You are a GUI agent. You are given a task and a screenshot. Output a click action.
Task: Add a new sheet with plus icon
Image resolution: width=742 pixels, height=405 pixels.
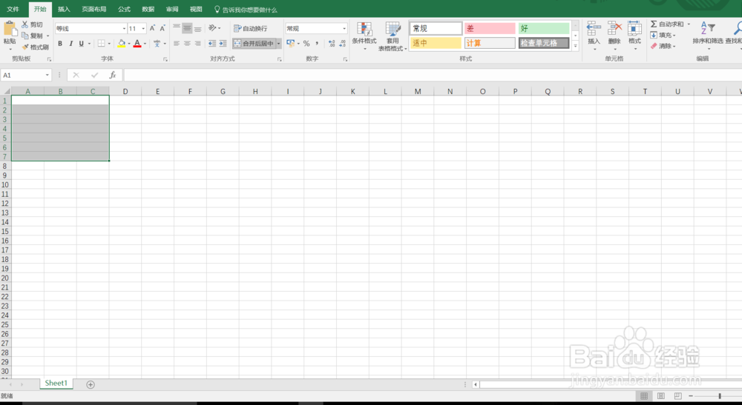click(91, 385)
